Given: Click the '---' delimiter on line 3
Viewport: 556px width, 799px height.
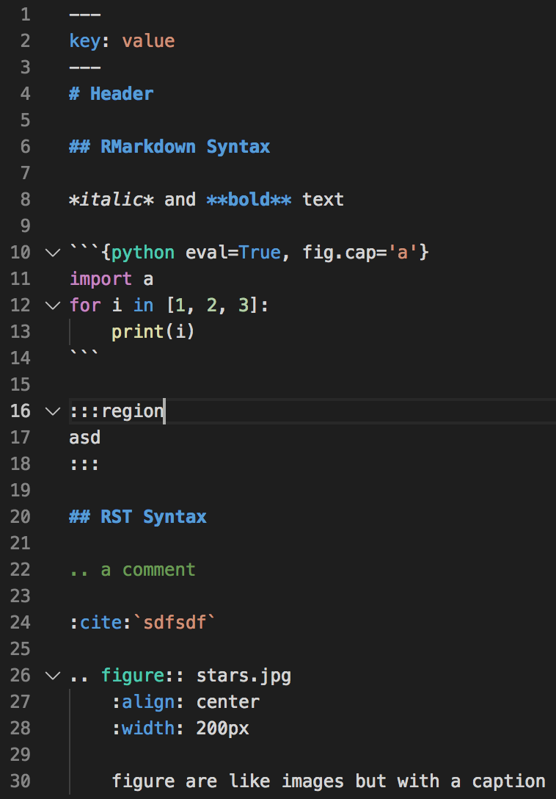Looking at the screenshot, I should tap(85, 68).
